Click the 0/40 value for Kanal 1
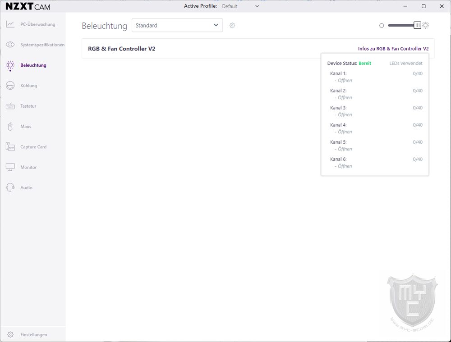The image size is (451, 342). 418,73
